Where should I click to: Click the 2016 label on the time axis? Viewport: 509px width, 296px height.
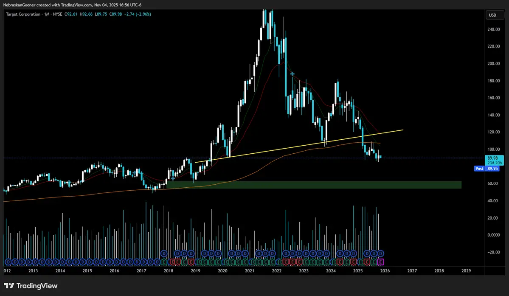[x=114, y=271]
